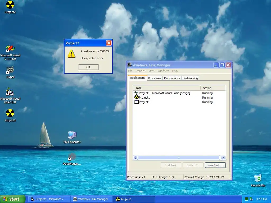
Task: Activate the Project1 taskbar button
Action: (134, 199)
